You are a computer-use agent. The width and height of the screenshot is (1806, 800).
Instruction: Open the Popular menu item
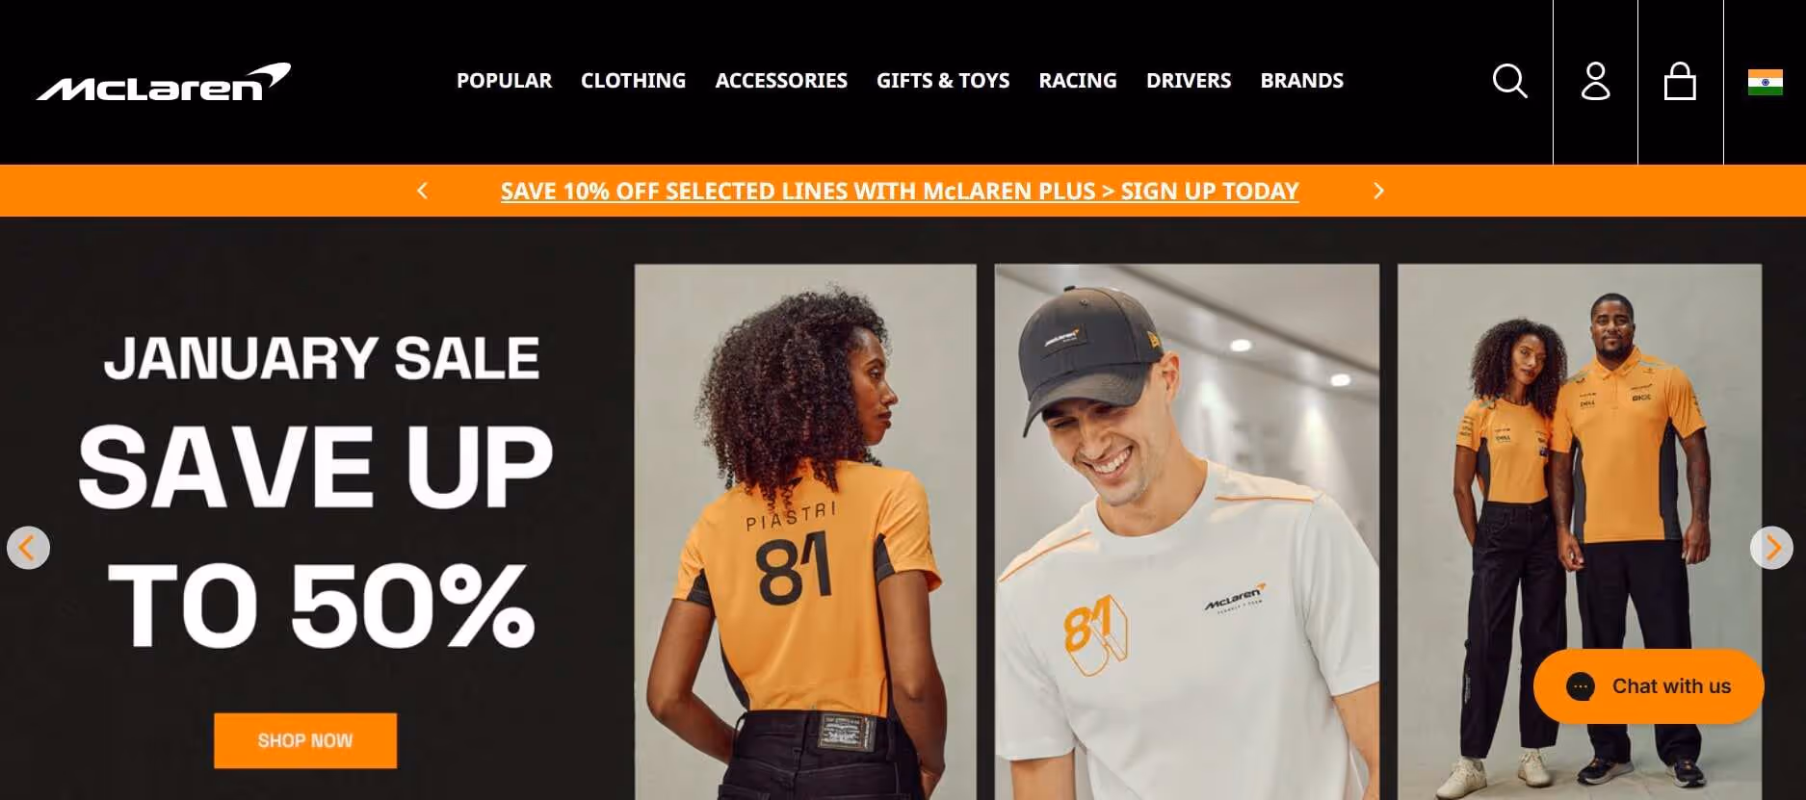(504, 81)
